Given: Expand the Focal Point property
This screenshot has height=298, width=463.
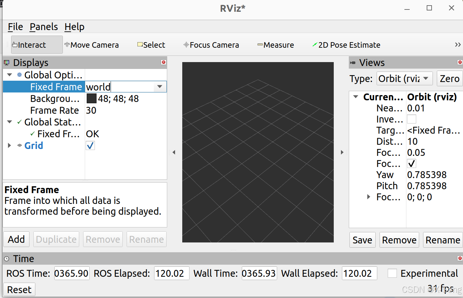Looking at the screenshot, I should pyautogui.click(x=368, y=197).
